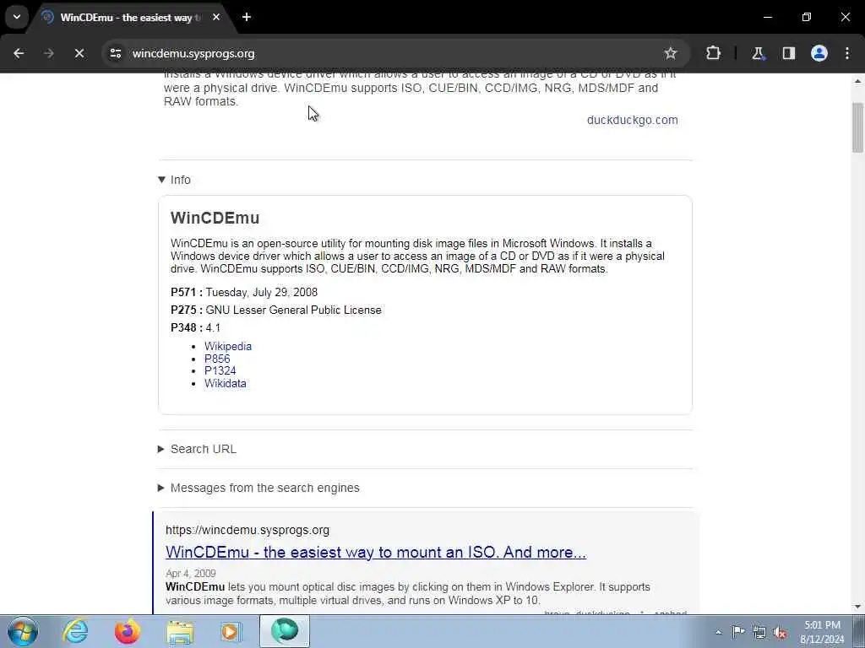Click the Apr 4, 2009 result date
The width and height of the screenshot is (865, 648).
point(190,574)
